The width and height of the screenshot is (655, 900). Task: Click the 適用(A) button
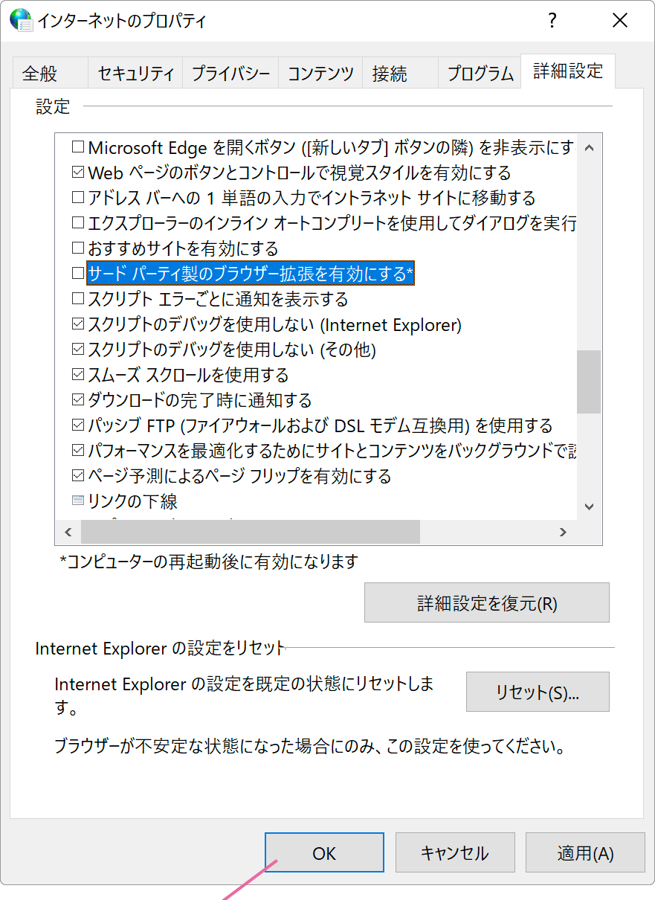[x=585, y=852]
